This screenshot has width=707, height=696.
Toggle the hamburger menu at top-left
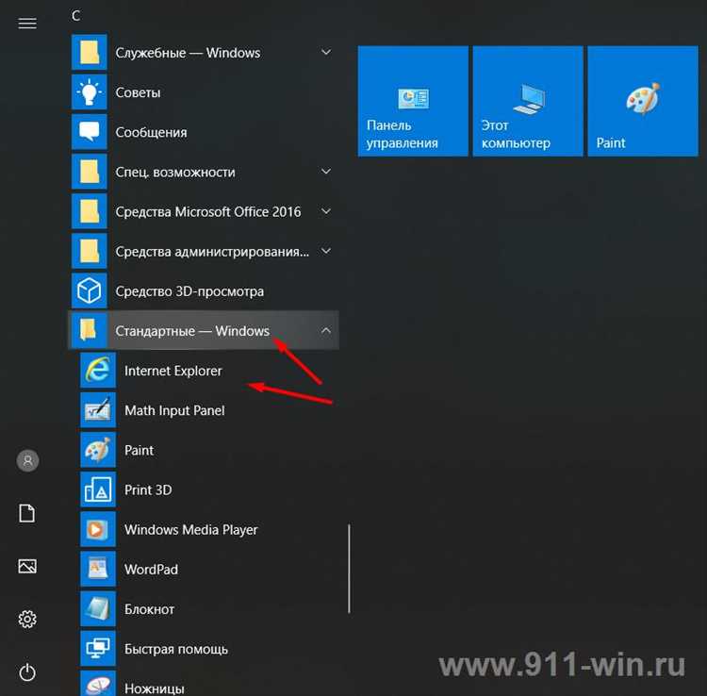pyautogui.click(x=27, y=24)
